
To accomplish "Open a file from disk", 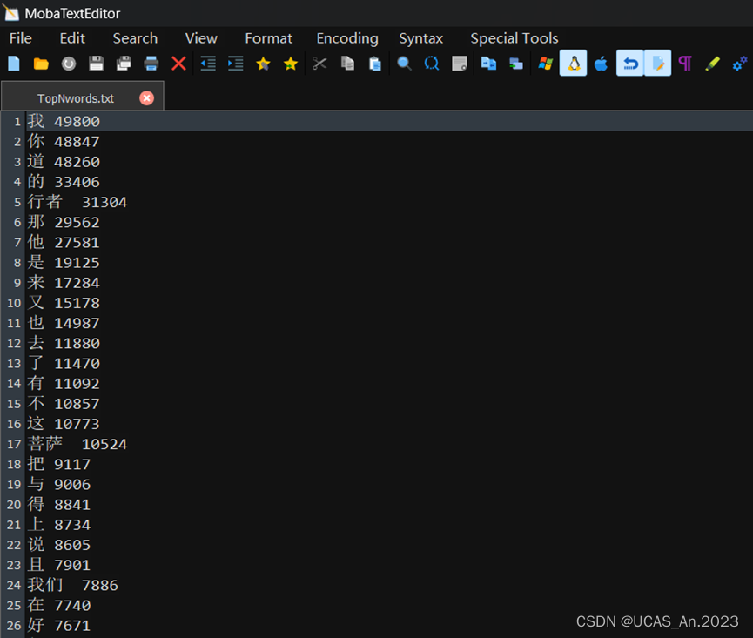I will click(x=41, y=64).
